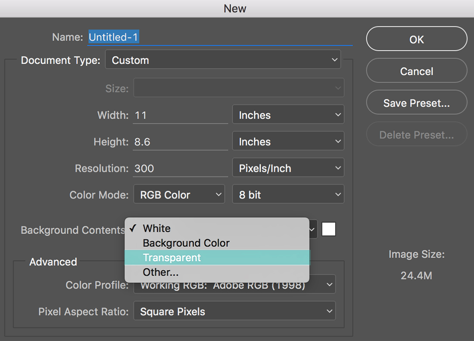Choose Background Color menu option

pyautogui.click(x=217, y=243)
